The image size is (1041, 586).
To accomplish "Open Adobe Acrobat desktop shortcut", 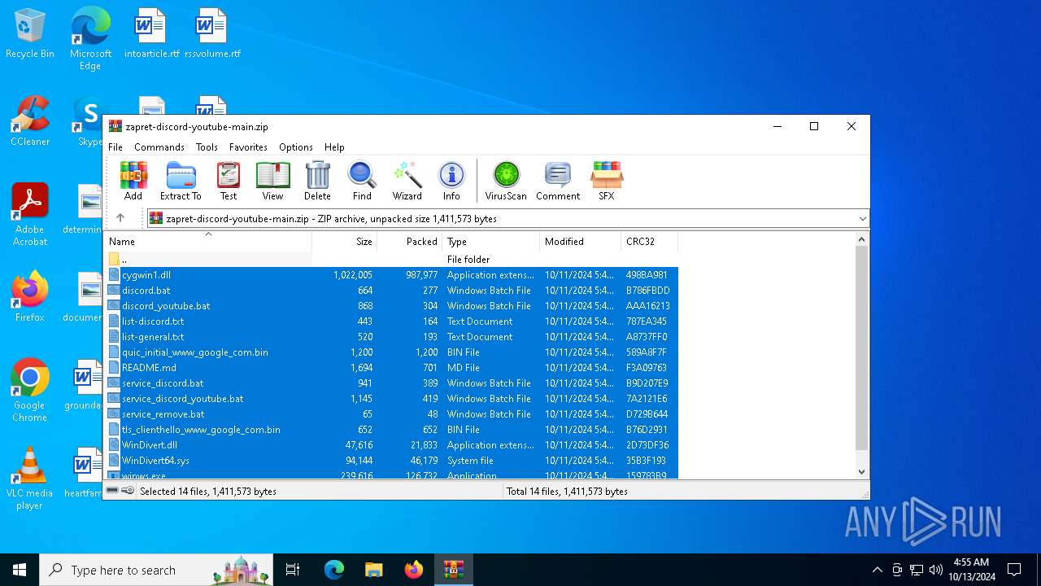I will coord(30,215).
